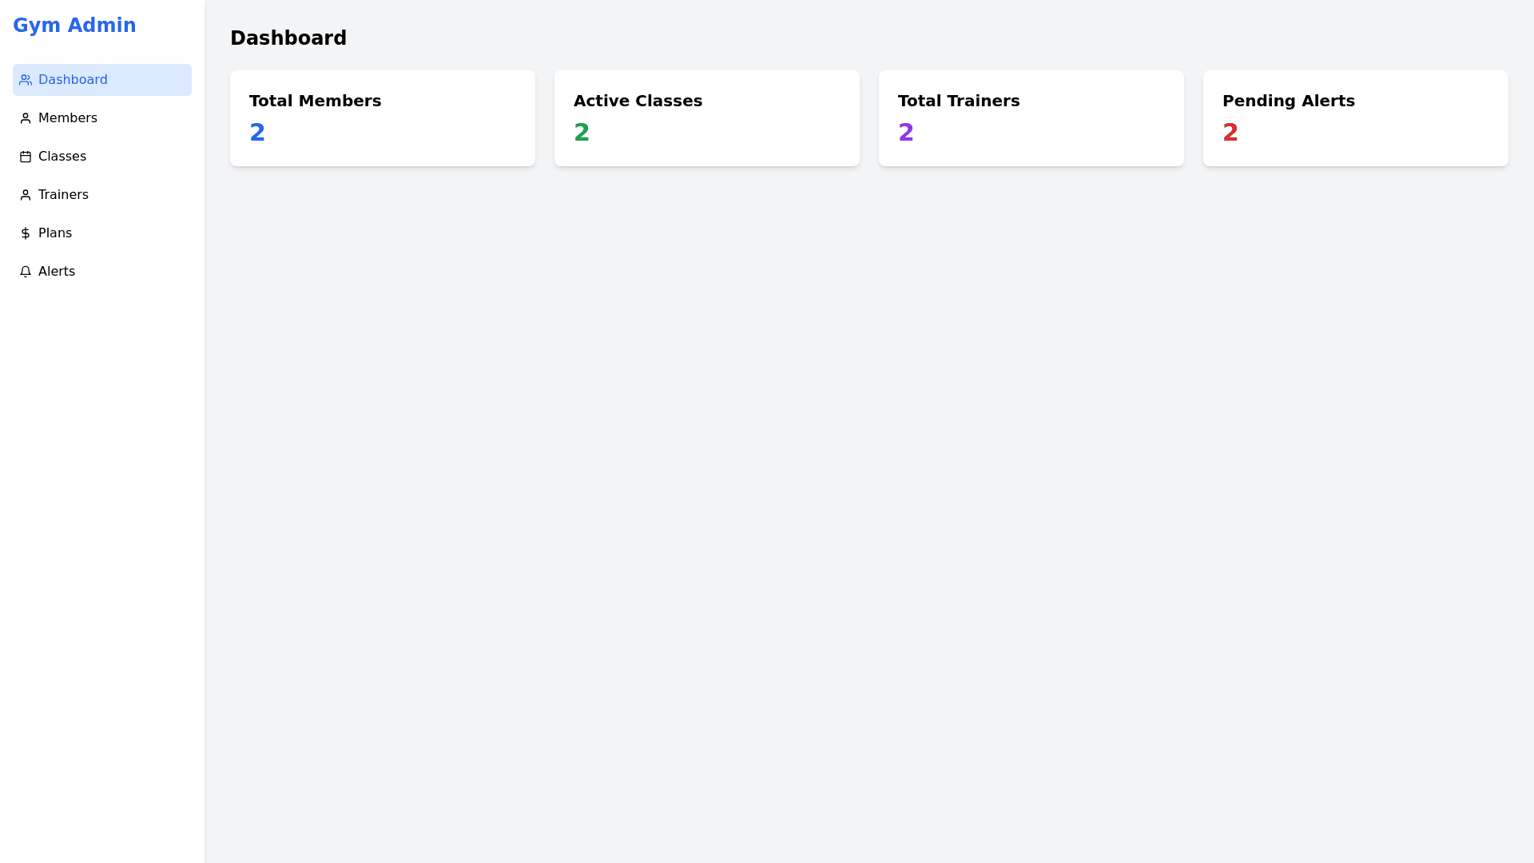Viewport: 1534px width, 863px height.
Task: Click the blue Total Members count
Action: 257,133
